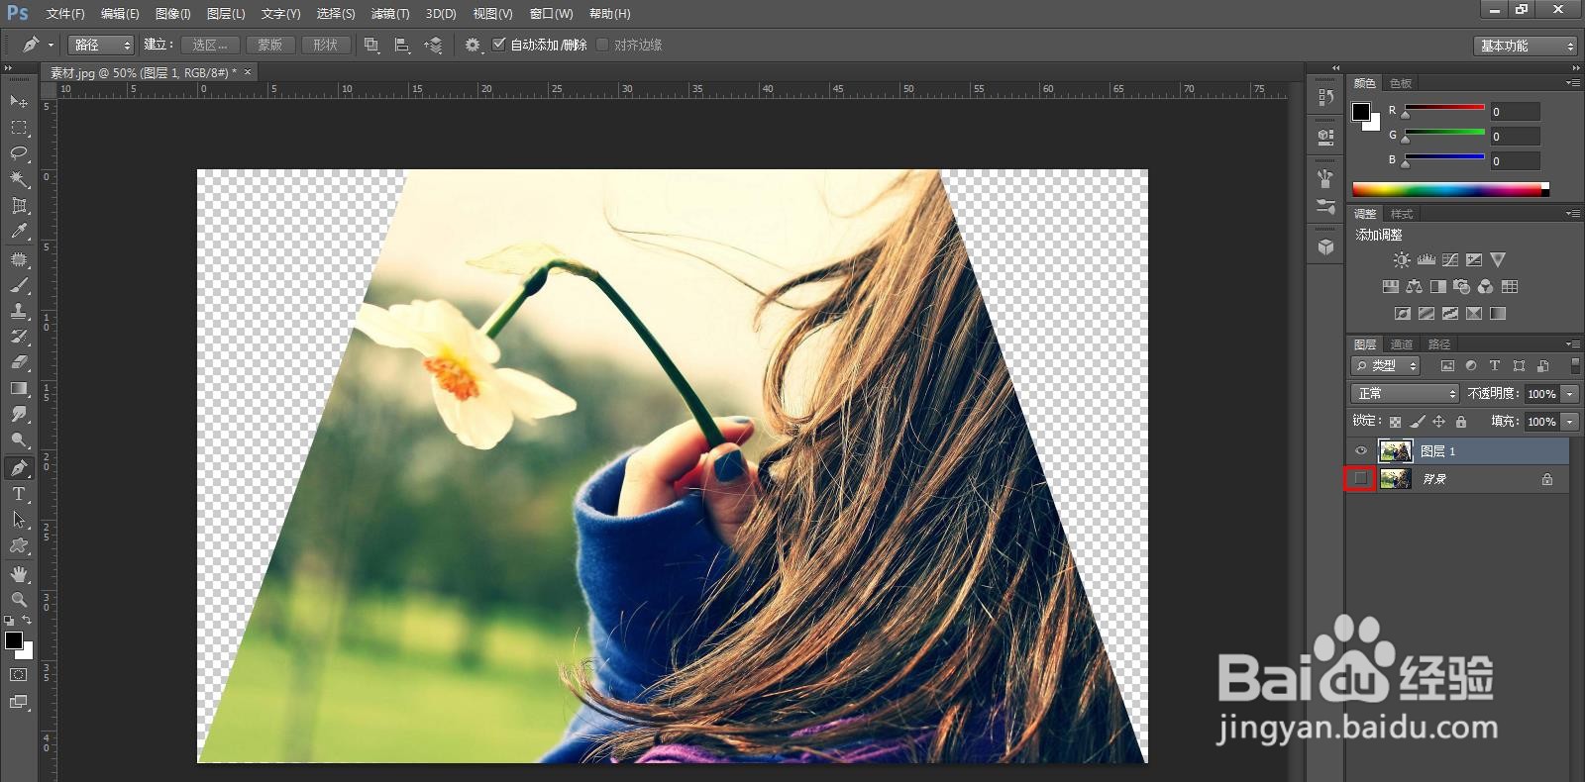Toggle lock position icon
The image size is (1585, 782).
pyautogui.click(x=1439, y=422)
